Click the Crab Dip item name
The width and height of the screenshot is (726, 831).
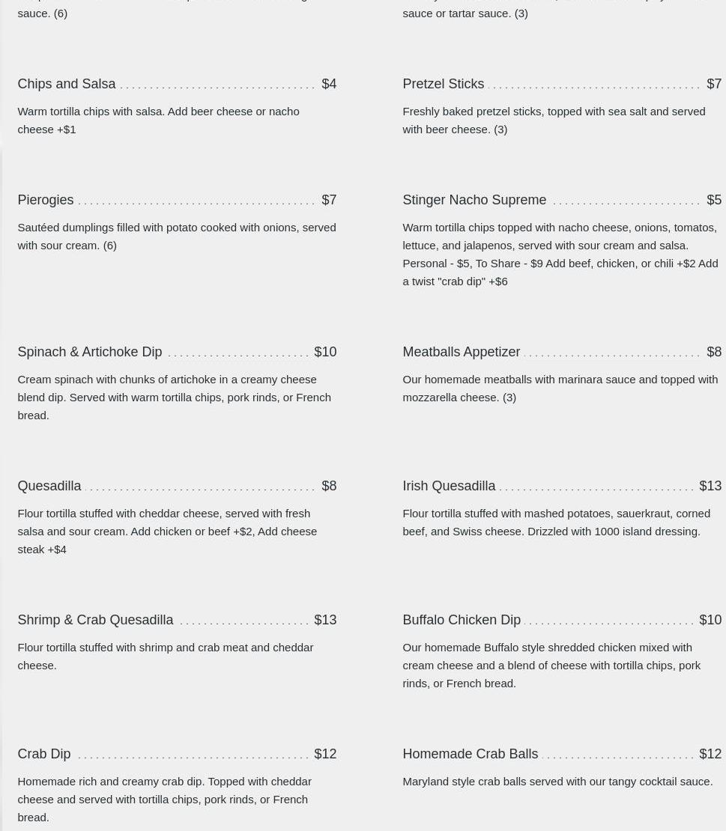(44, 754)
